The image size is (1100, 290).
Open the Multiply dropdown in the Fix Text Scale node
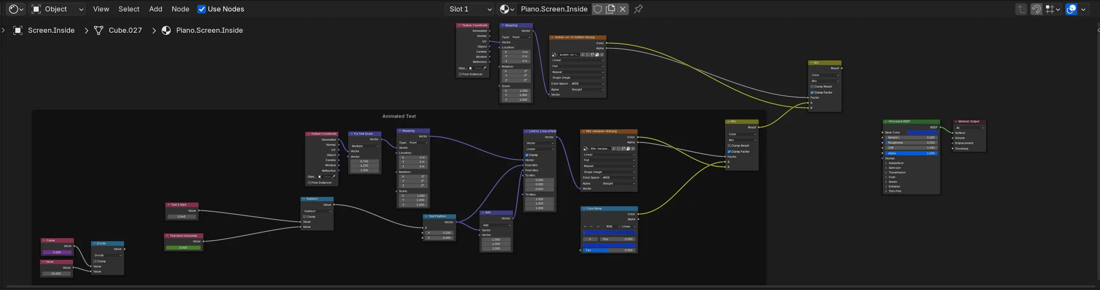[x=365, y=146]
